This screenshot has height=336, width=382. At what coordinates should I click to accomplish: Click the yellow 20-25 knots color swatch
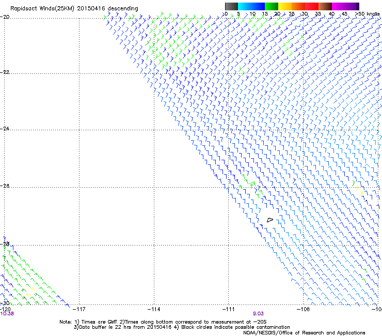pos(285,6)
